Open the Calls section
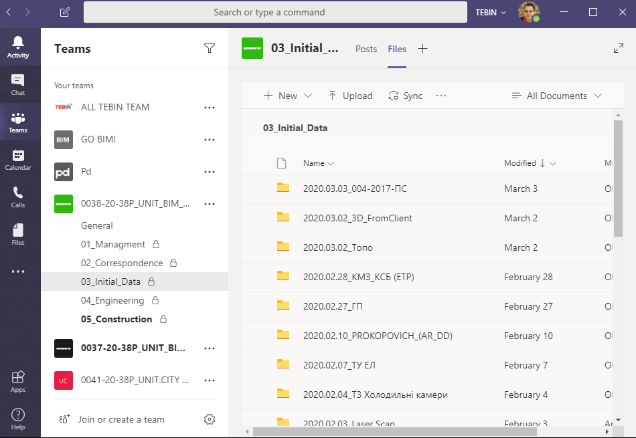Viewport: 636px width, 438px height. (18, 198)
